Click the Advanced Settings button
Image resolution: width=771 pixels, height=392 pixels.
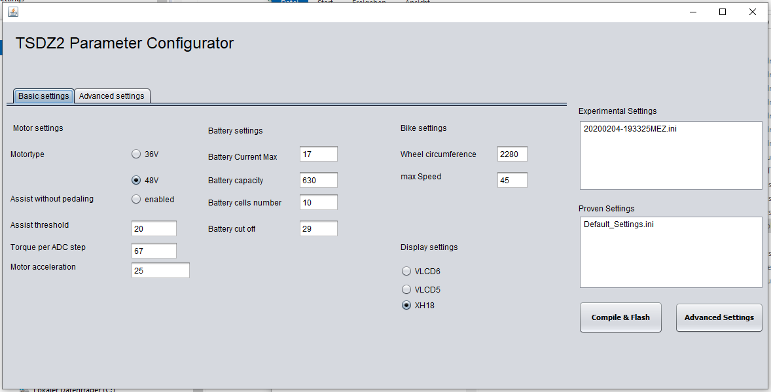pos(719,317)
